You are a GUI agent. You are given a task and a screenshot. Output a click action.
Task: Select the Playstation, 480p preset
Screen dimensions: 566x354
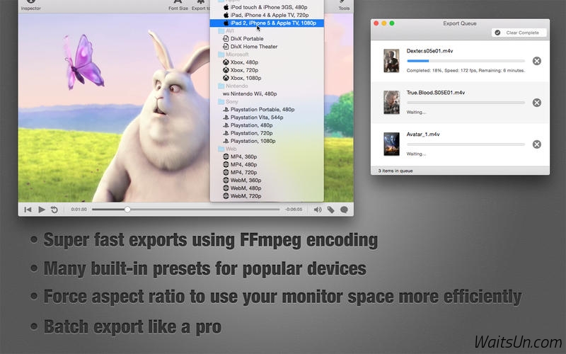pyautogui.click(x=267, y=125)
